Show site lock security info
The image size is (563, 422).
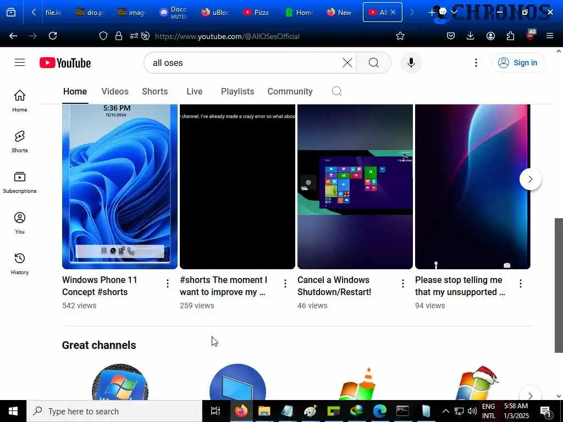[119, 36]
